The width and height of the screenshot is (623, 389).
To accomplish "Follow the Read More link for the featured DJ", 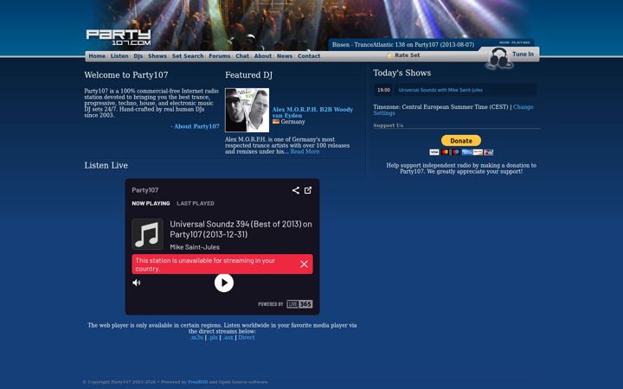I will point(305,151).
